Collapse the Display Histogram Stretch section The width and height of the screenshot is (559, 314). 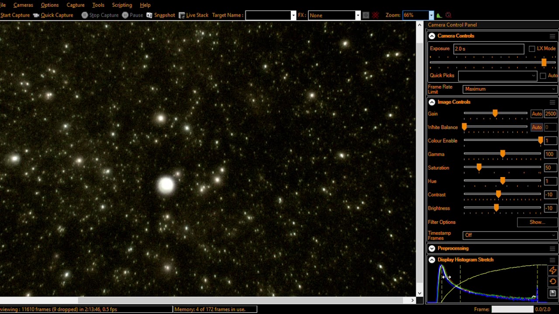(x=432, y=260)
